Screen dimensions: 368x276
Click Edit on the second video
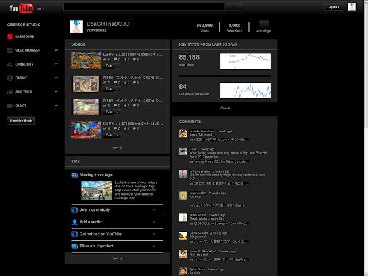(x=109, y=89)
